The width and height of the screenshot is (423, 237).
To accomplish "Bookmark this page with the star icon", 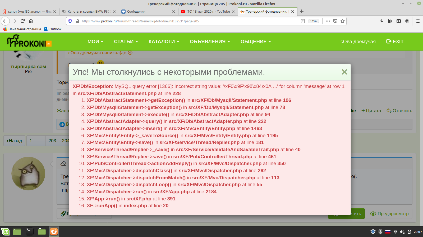I will 343,21.
